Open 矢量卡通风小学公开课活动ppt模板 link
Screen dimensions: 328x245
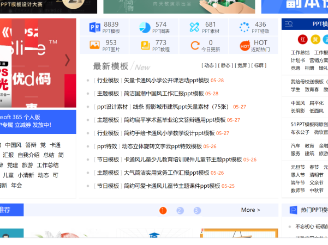tap(166, 81)
